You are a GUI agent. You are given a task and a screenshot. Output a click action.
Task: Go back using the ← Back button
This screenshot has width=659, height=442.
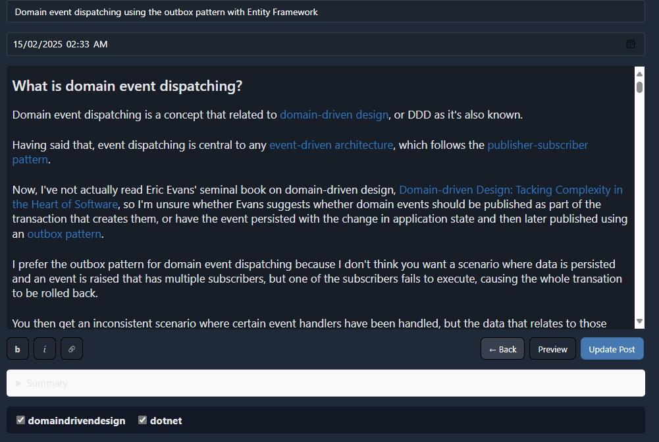(503, 349)
